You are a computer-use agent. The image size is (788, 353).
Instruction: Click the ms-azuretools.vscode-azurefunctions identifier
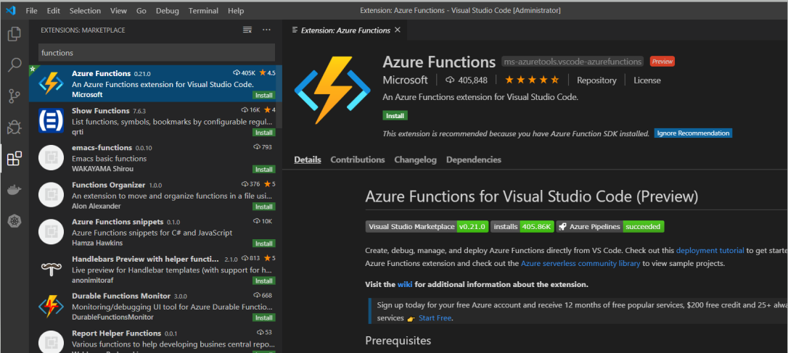coord(572,62)
